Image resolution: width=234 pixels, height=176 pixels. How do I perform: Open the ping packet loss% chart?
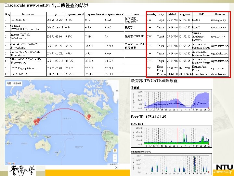click(x=171, y=164)
